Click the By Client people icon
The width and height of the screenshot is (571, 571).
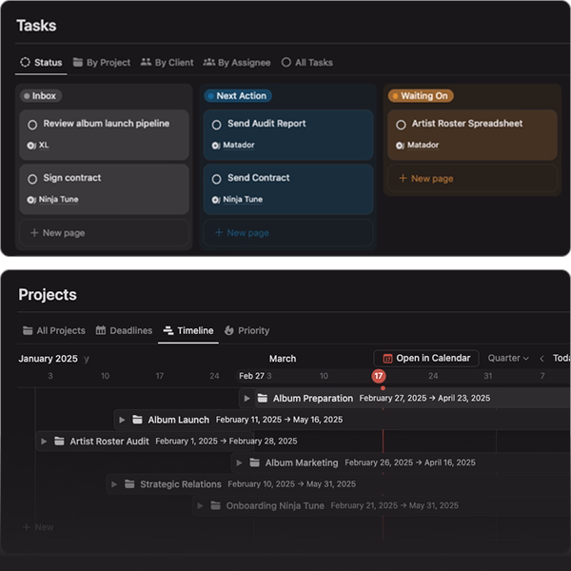pos(146,62)
